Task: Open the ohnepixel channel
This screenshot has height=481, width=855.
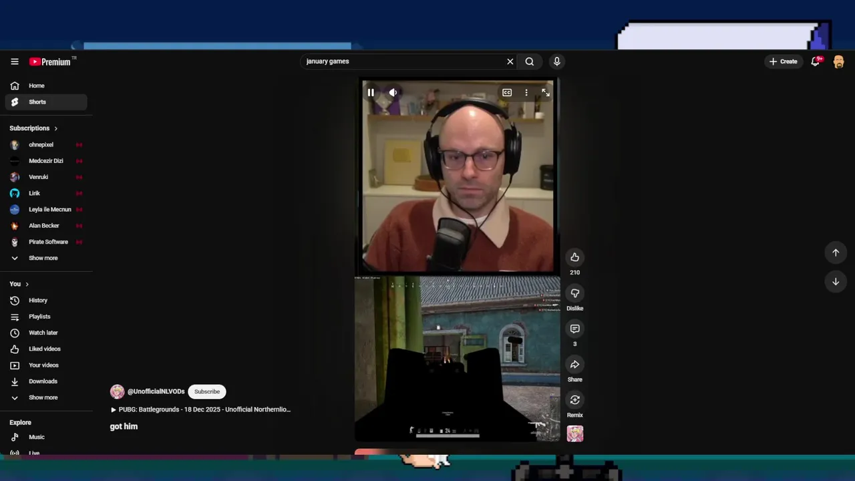Action: pos(46,145)
